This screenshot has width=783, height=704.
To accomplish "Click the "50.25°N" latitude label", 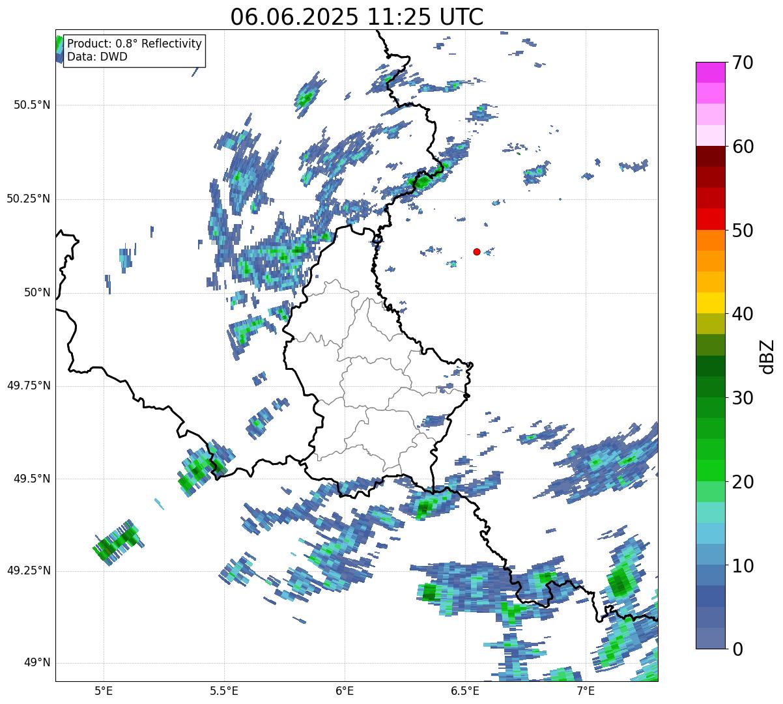I will coord(29,199).
